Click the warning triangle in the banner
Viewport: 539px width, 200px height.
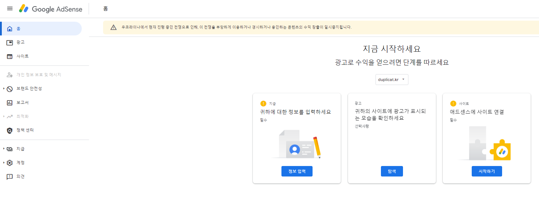pos(114,27)
